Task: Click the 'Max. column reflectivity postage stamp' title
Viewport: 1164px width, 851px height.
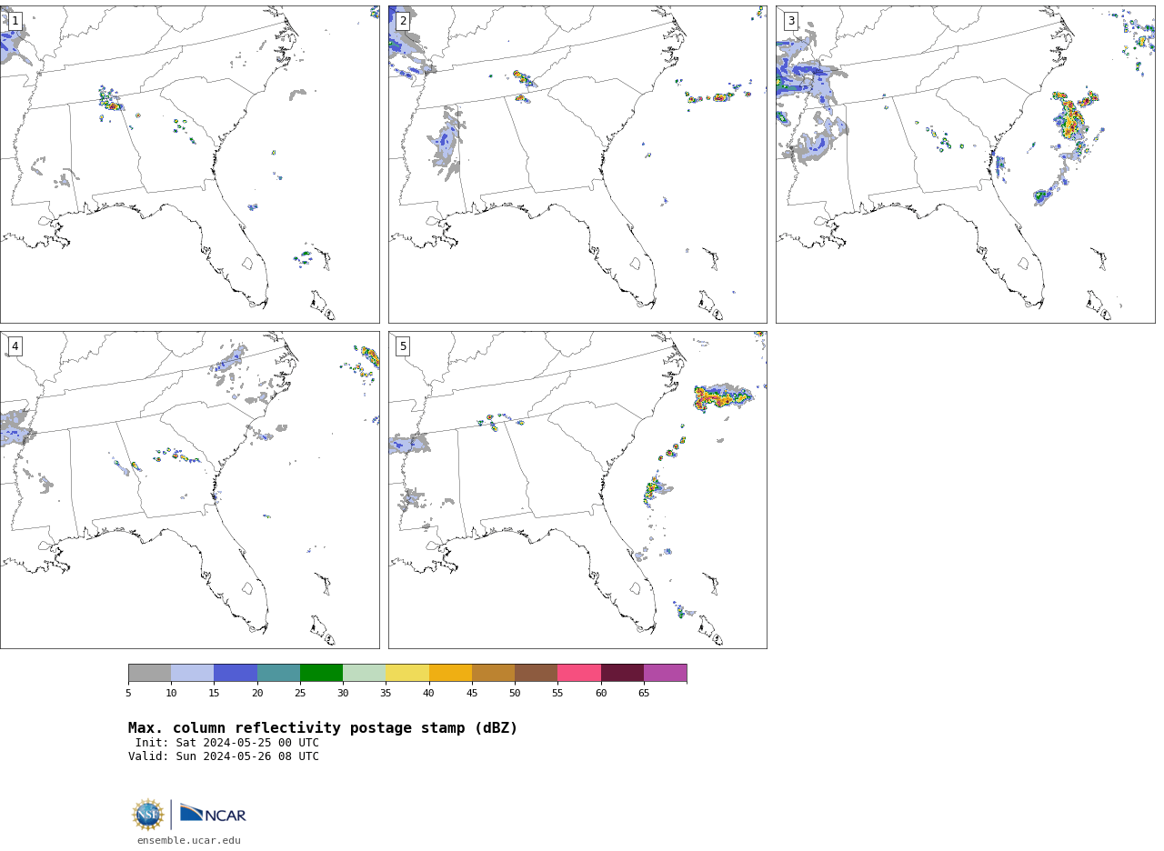Action: coord(323,728)
